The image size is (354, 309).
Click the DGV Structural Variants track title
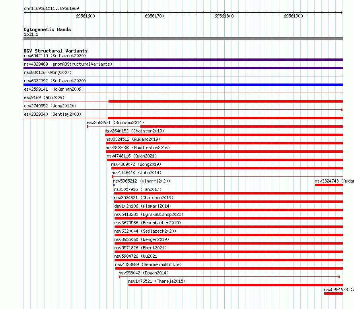(56, 51)
